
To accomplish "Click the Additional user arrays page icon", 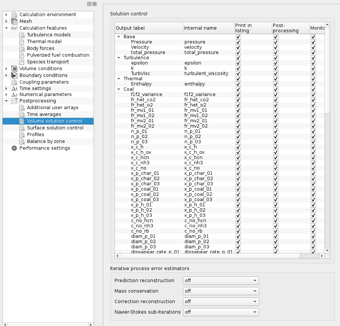I will tap(22, 107).
